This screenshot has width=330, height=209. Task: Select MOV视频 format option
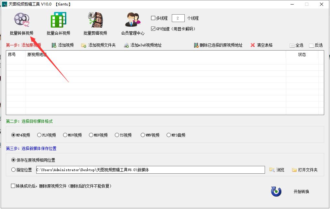65,135
